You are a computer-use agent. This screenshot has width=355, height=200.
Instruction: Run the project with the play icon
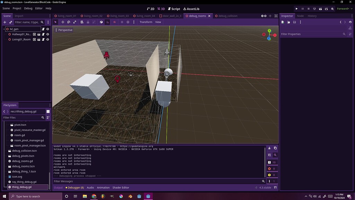tap(296, 9)
